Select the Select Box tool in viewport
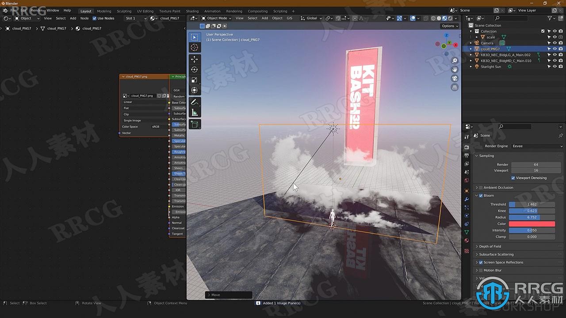Image resolution: width=566 pixels, height=318 pixels. click(194, 37)
